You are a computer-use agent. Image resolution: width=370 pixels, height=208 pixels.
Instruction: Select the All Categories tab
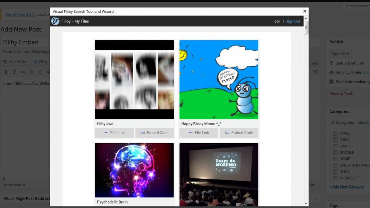point(342,122)
